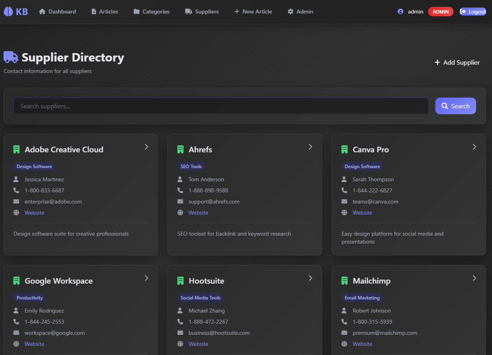Click the globe icon in Canva Pro card
This screenshot has width=492, height=355.
(344, 213)
